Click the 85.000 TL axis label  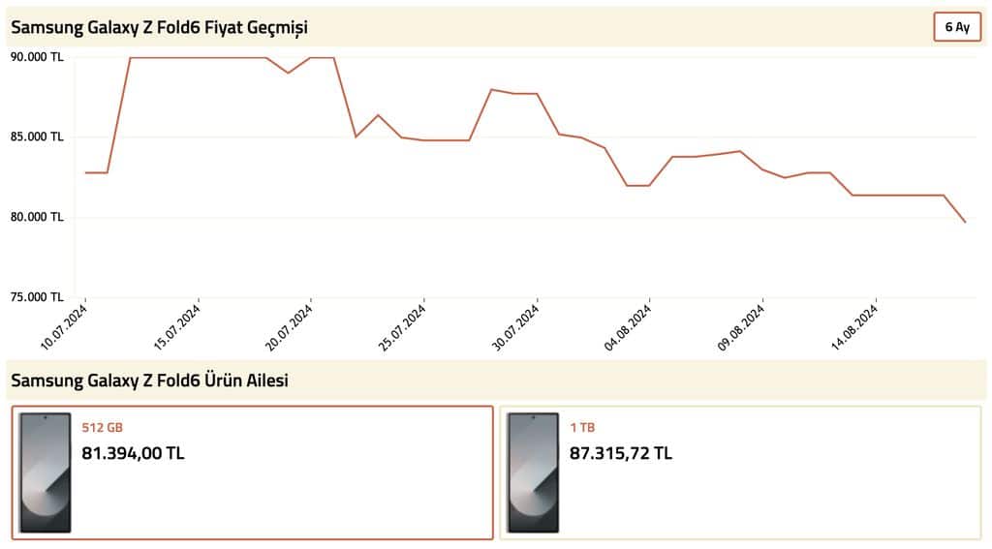point(37,137)
